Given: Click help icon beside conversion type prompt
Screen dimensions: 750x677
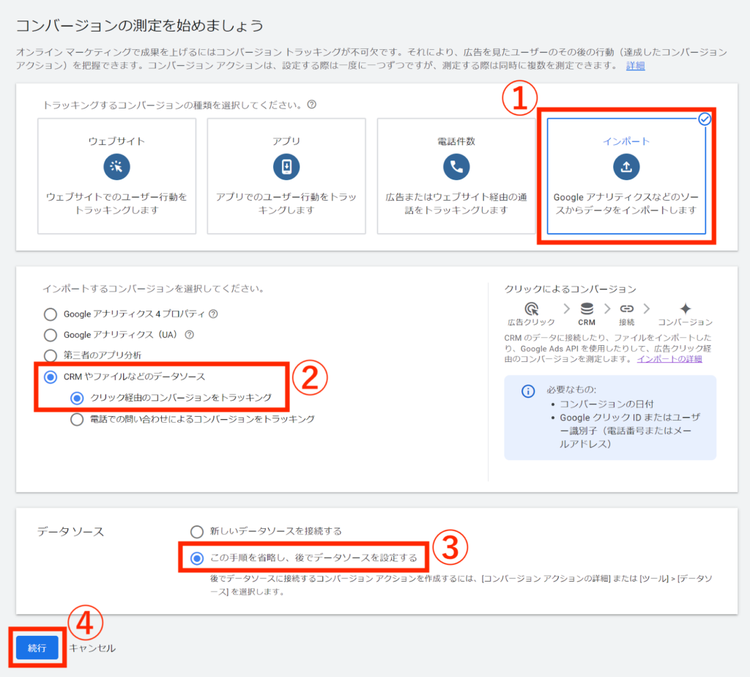Looking at the screenshot, I should click(312, 105).
